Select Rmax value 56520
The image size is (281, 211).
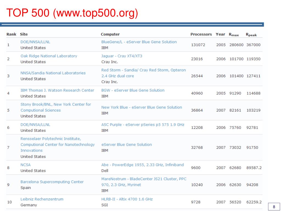point(235,202)
